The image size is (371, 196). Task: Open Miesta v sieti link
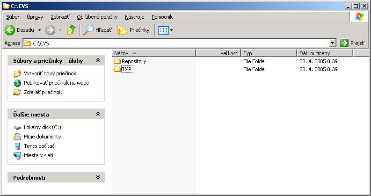pyautogui.click(x=38, y=155)
